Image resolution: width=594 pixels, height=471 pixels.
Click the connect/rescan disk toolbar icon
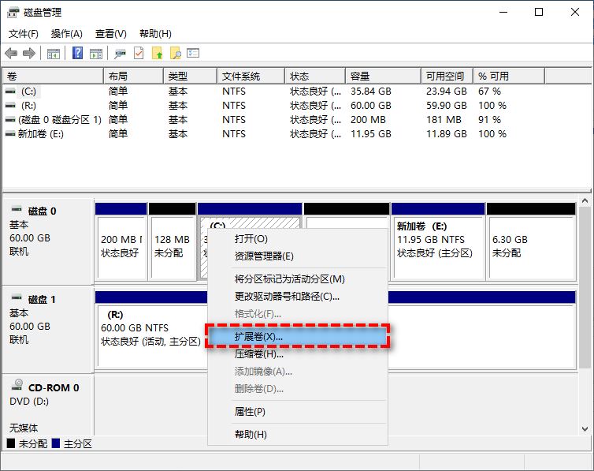(x=121, y=54)
